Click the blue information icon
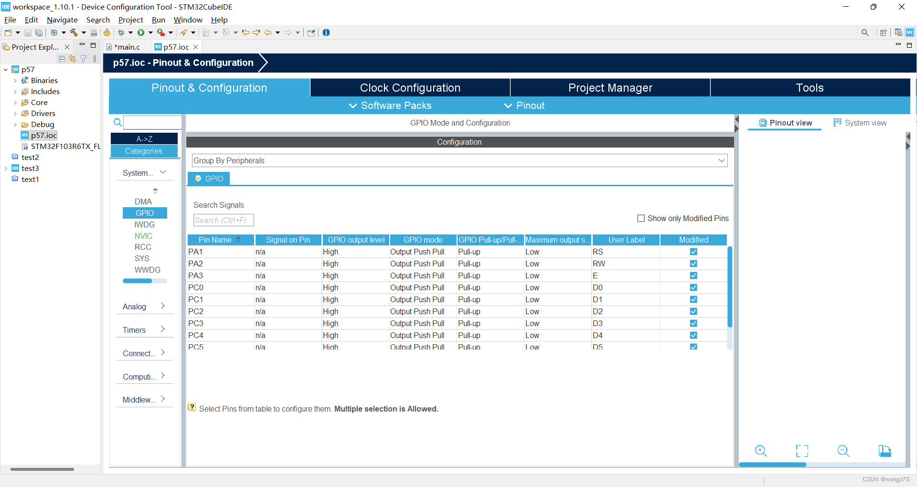The width and height of the screenshot is (917, 487). click(326, 32)
